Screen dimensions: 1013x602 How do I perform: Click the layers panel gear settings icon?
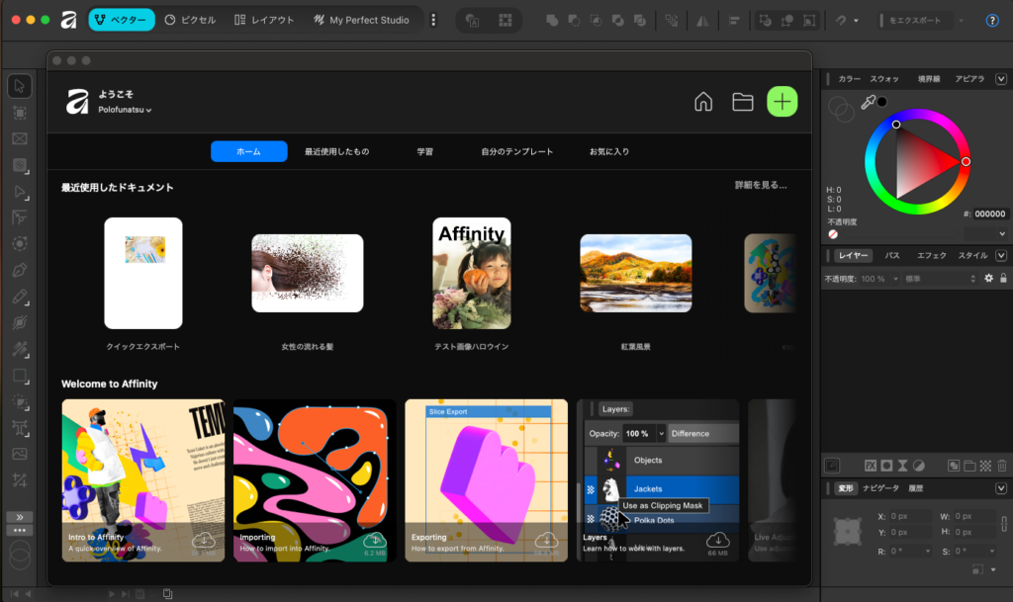987,279
